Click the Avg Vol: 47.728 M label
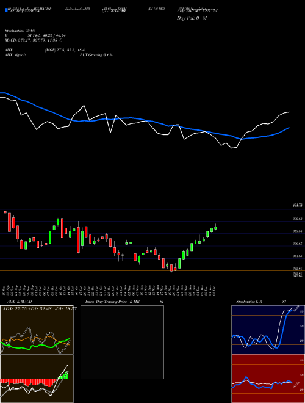Screen dimensions: 305x403 [x=197, y=11]
